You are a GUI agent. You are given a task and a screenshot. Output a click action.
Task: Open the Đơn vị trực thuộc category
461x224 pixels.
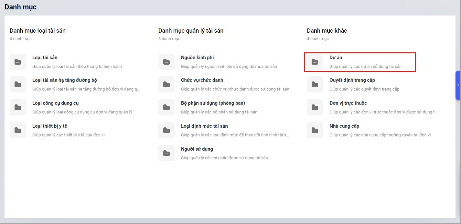(348, 103)
